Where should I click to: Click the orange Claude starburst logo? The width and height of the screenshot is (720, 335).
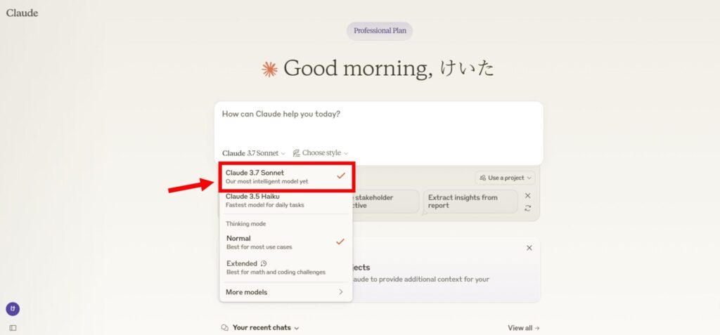pos(269,69)
